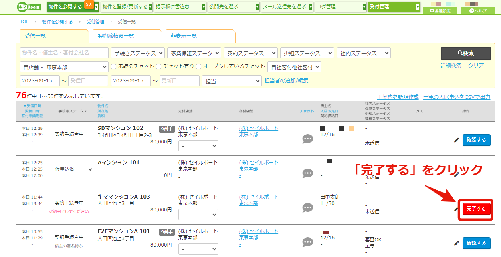Open 少短ステータス dropdown

pos(307,53)
